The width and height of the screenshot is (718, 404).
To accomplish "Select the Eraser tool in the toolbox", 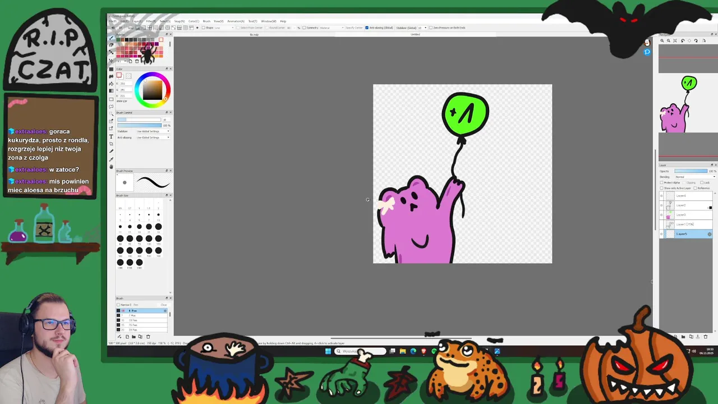I will (111, 45).
